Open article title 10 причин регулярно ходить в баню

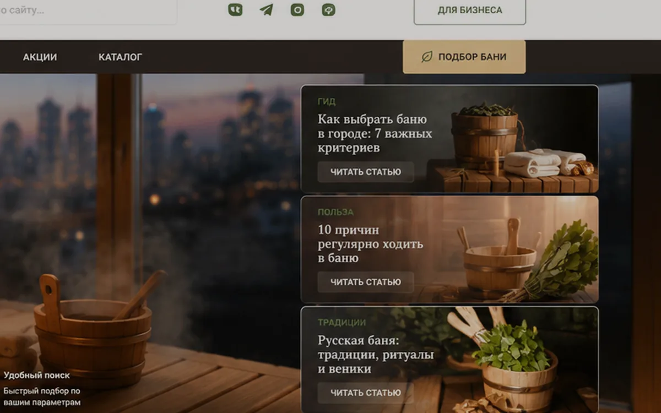370,244
